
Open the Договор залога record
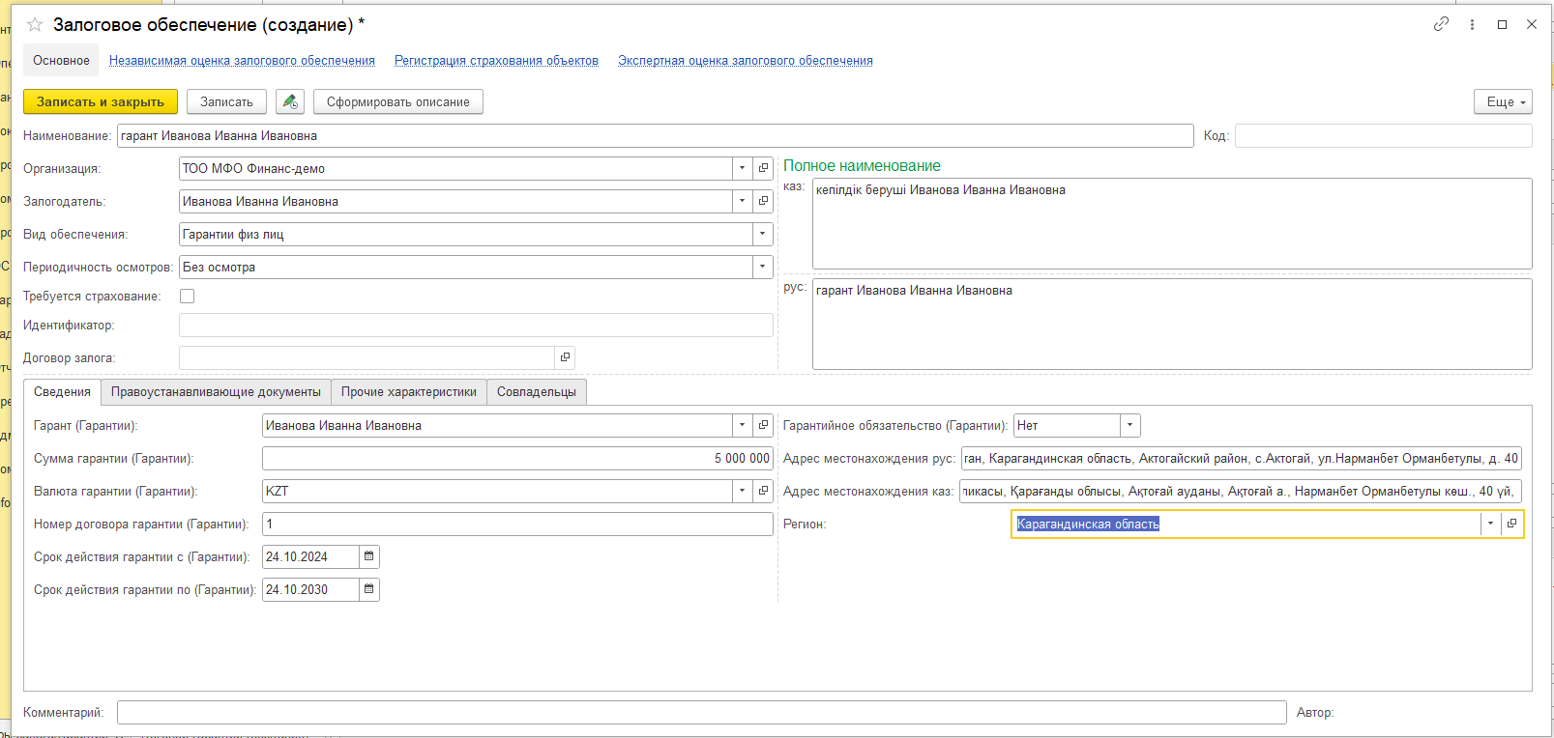[565, 357]
